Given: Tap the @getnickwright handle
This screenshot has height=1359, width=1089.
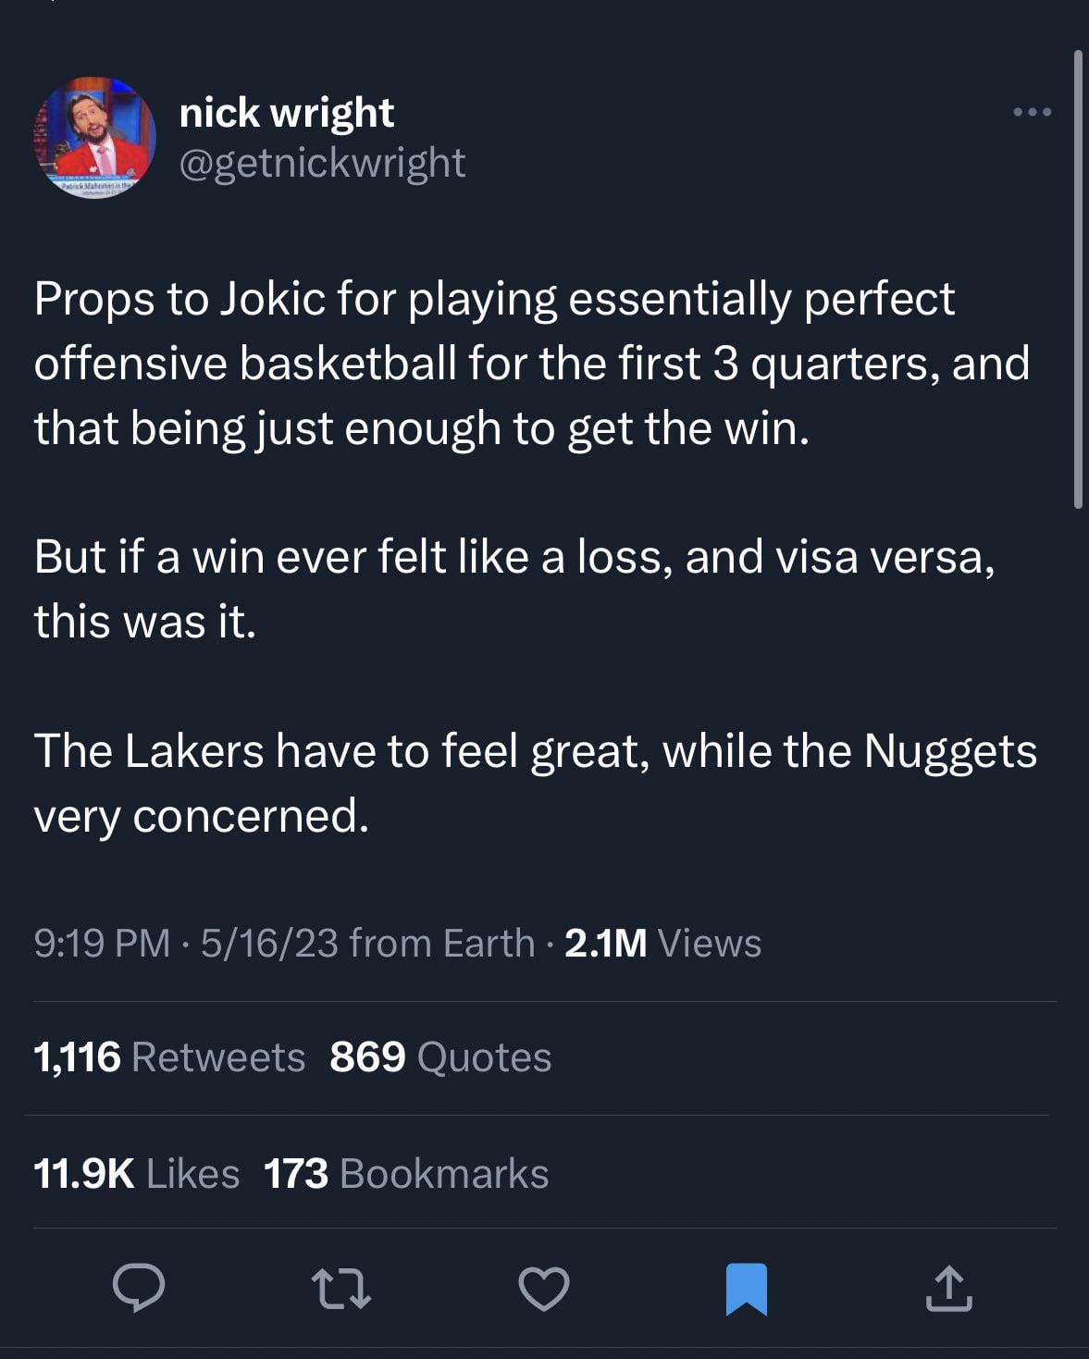Looking at the screenshot, I should tap(322, 163).
